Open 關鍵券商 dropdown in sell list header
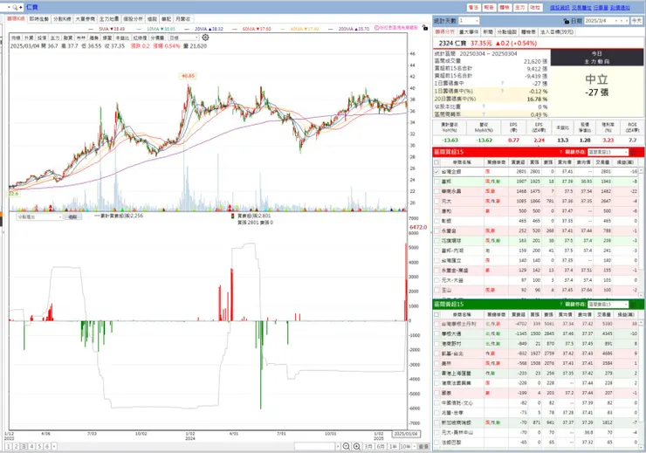 608,305
